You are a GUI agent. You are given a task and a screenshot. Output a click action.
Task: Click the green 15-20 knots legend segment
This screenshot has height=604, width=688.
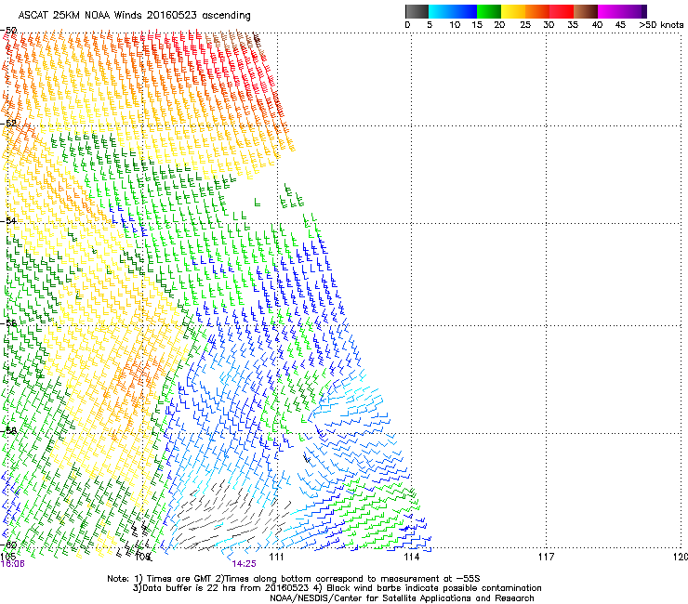tap(489, 11)
